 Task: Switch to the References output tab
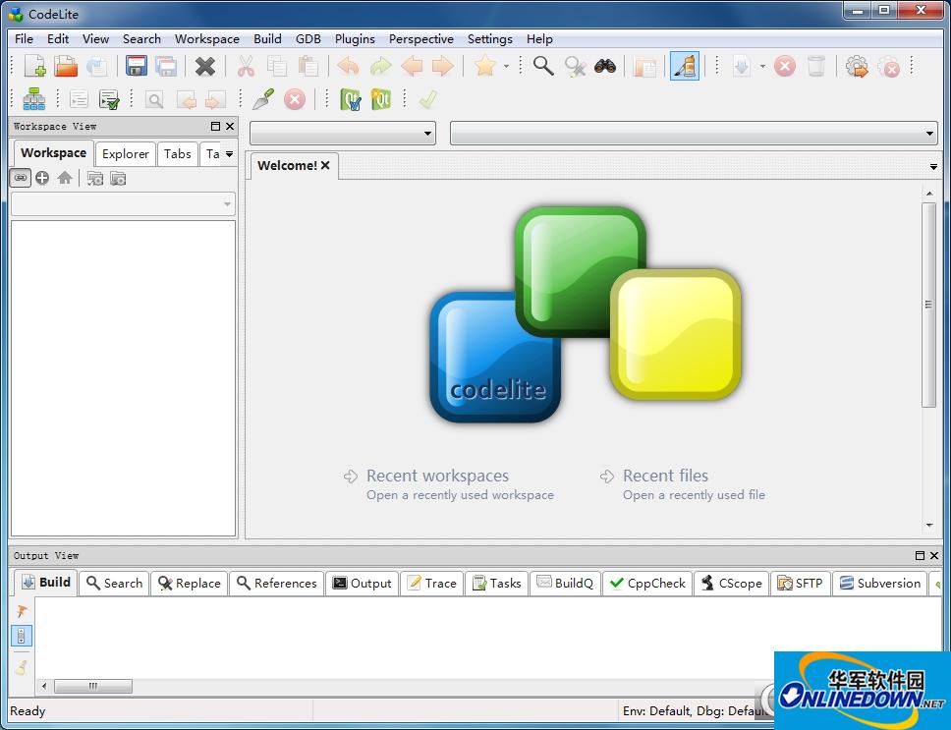pyautogui.click(x=277, y=583)
